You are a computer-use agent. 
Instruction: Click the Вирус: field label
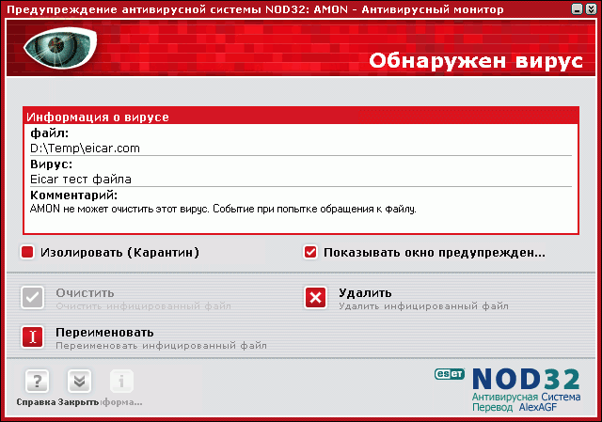pos(51,164)
